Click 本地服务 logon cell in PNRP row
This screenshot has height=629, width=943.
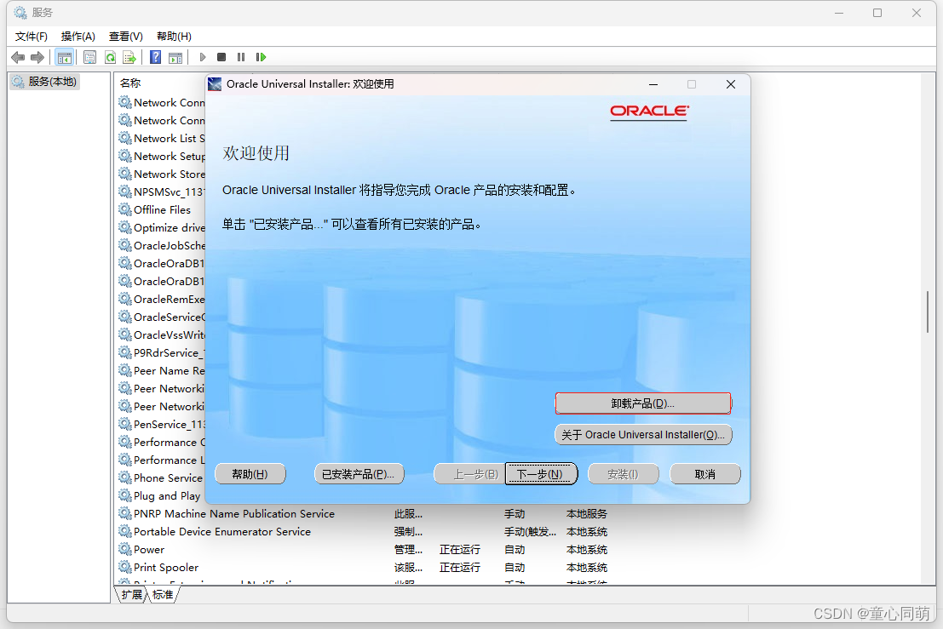[587, 513]
